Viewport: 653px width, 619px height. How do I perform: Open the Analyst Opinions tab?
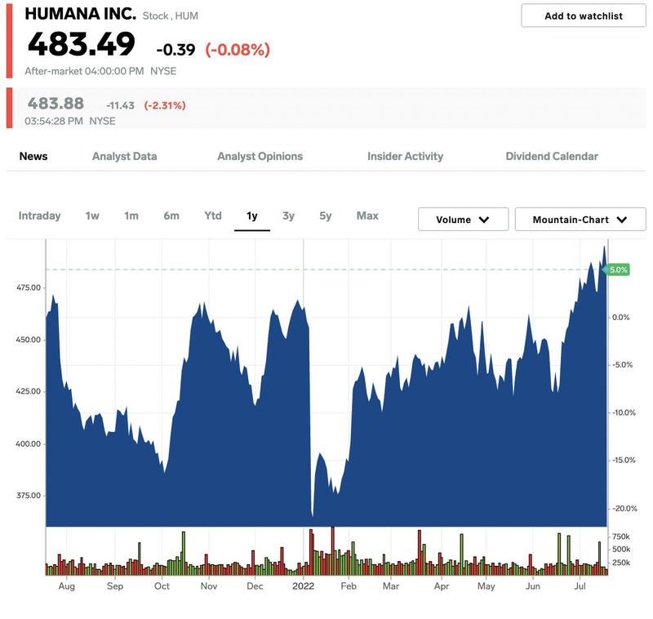pyautogui.click(x=260, y=156)
